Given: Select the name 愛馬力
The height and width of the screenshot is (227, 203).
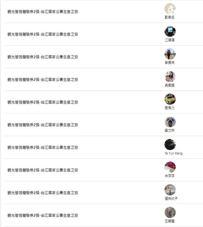Looking at the screenshot, I should [x=170, y=108].
